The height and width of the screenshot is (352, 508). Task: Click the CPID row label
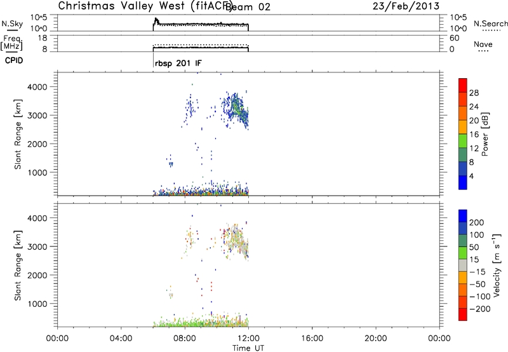pos(14,60)
